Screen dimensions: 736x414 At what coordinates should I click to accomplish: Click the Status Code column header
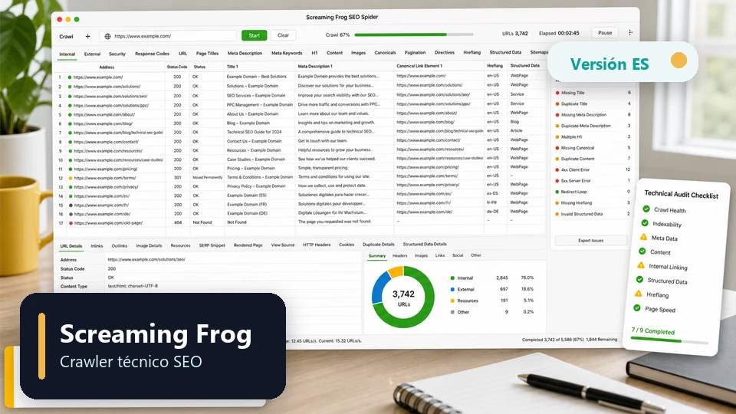pyautogui.click(x=177, y=67)
